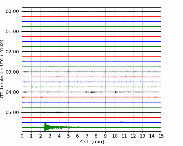Screen dimensions: 183x146
Task: Click the x-axis tick label 7
Action: click(x=87, y=136)
